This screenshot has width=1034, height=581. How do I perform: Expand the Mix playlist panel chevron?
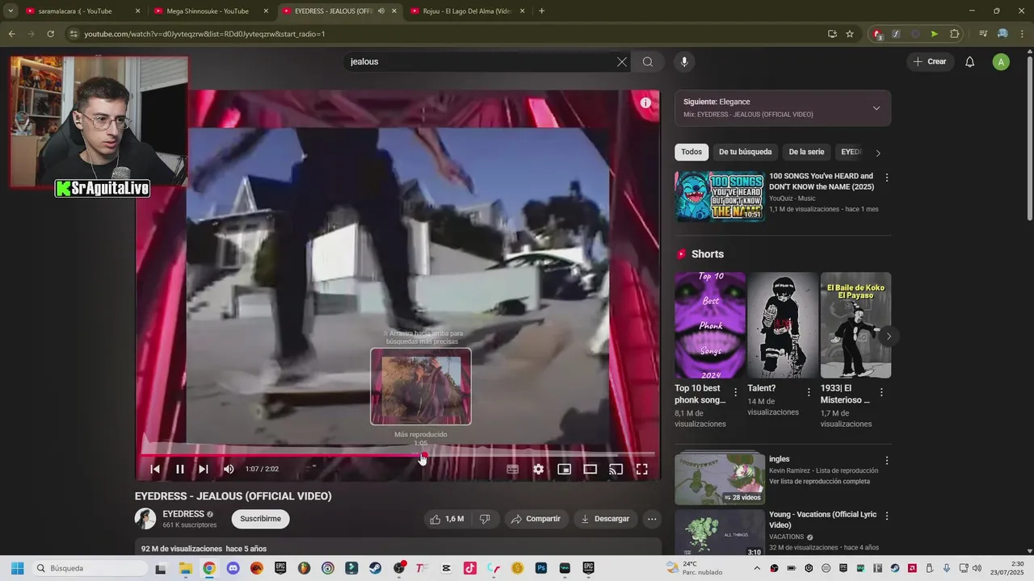coord(876,108)
